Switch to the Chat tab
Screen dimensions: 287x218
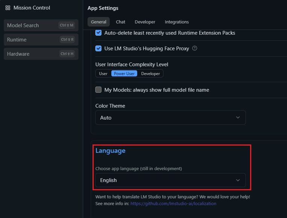click(120, 22)
